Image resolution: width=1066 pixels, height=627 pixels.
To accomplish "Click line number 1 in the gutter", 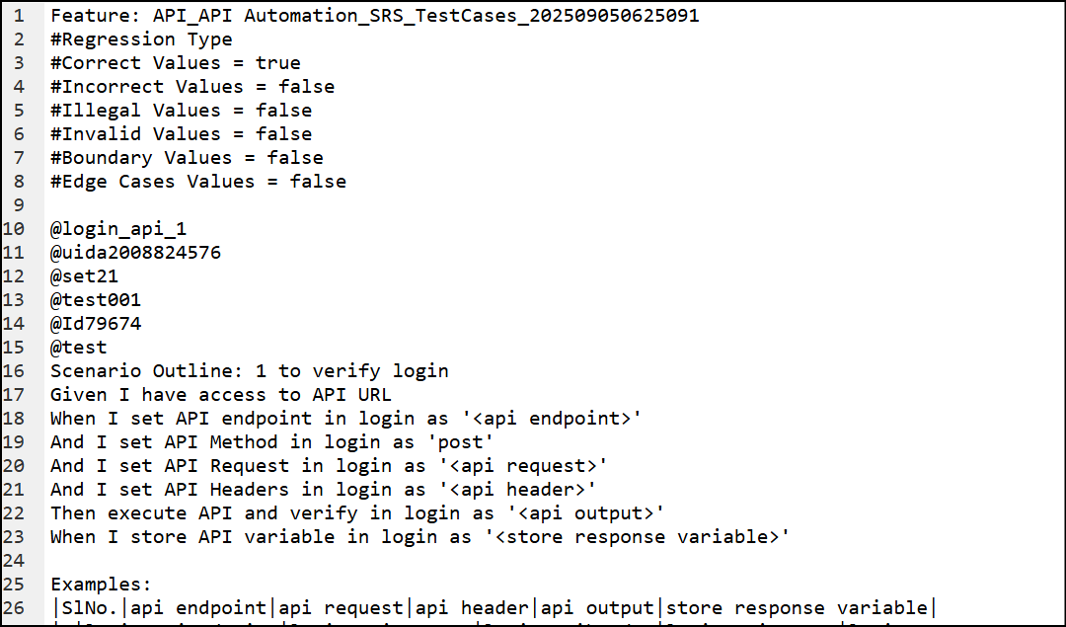I will 19,16.
